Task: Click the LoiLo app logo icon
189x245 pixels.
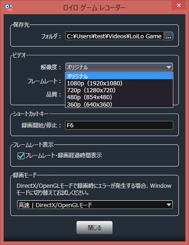Action: (x=8, y=7)
